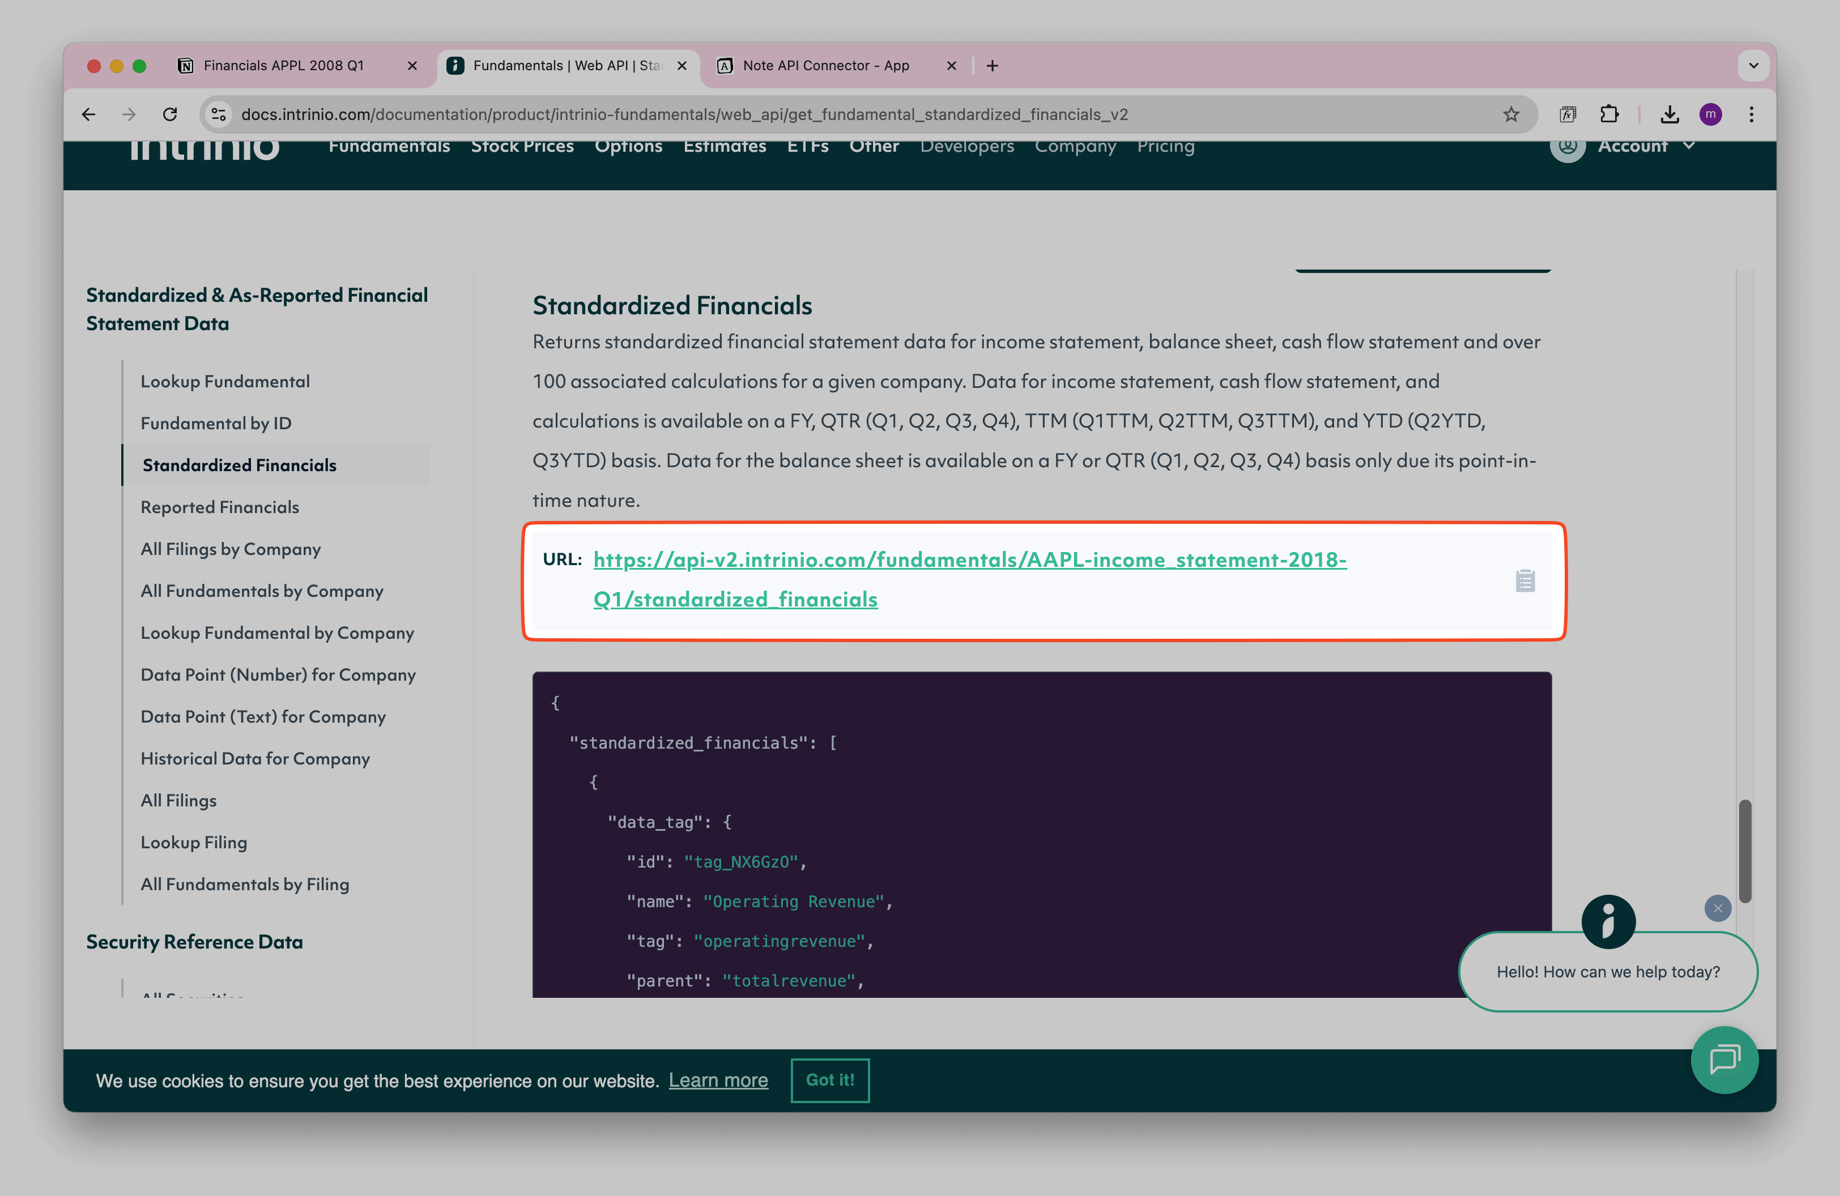Switch to the Note API Connector tab
1840x1196 pixels.
click(826, 66)
